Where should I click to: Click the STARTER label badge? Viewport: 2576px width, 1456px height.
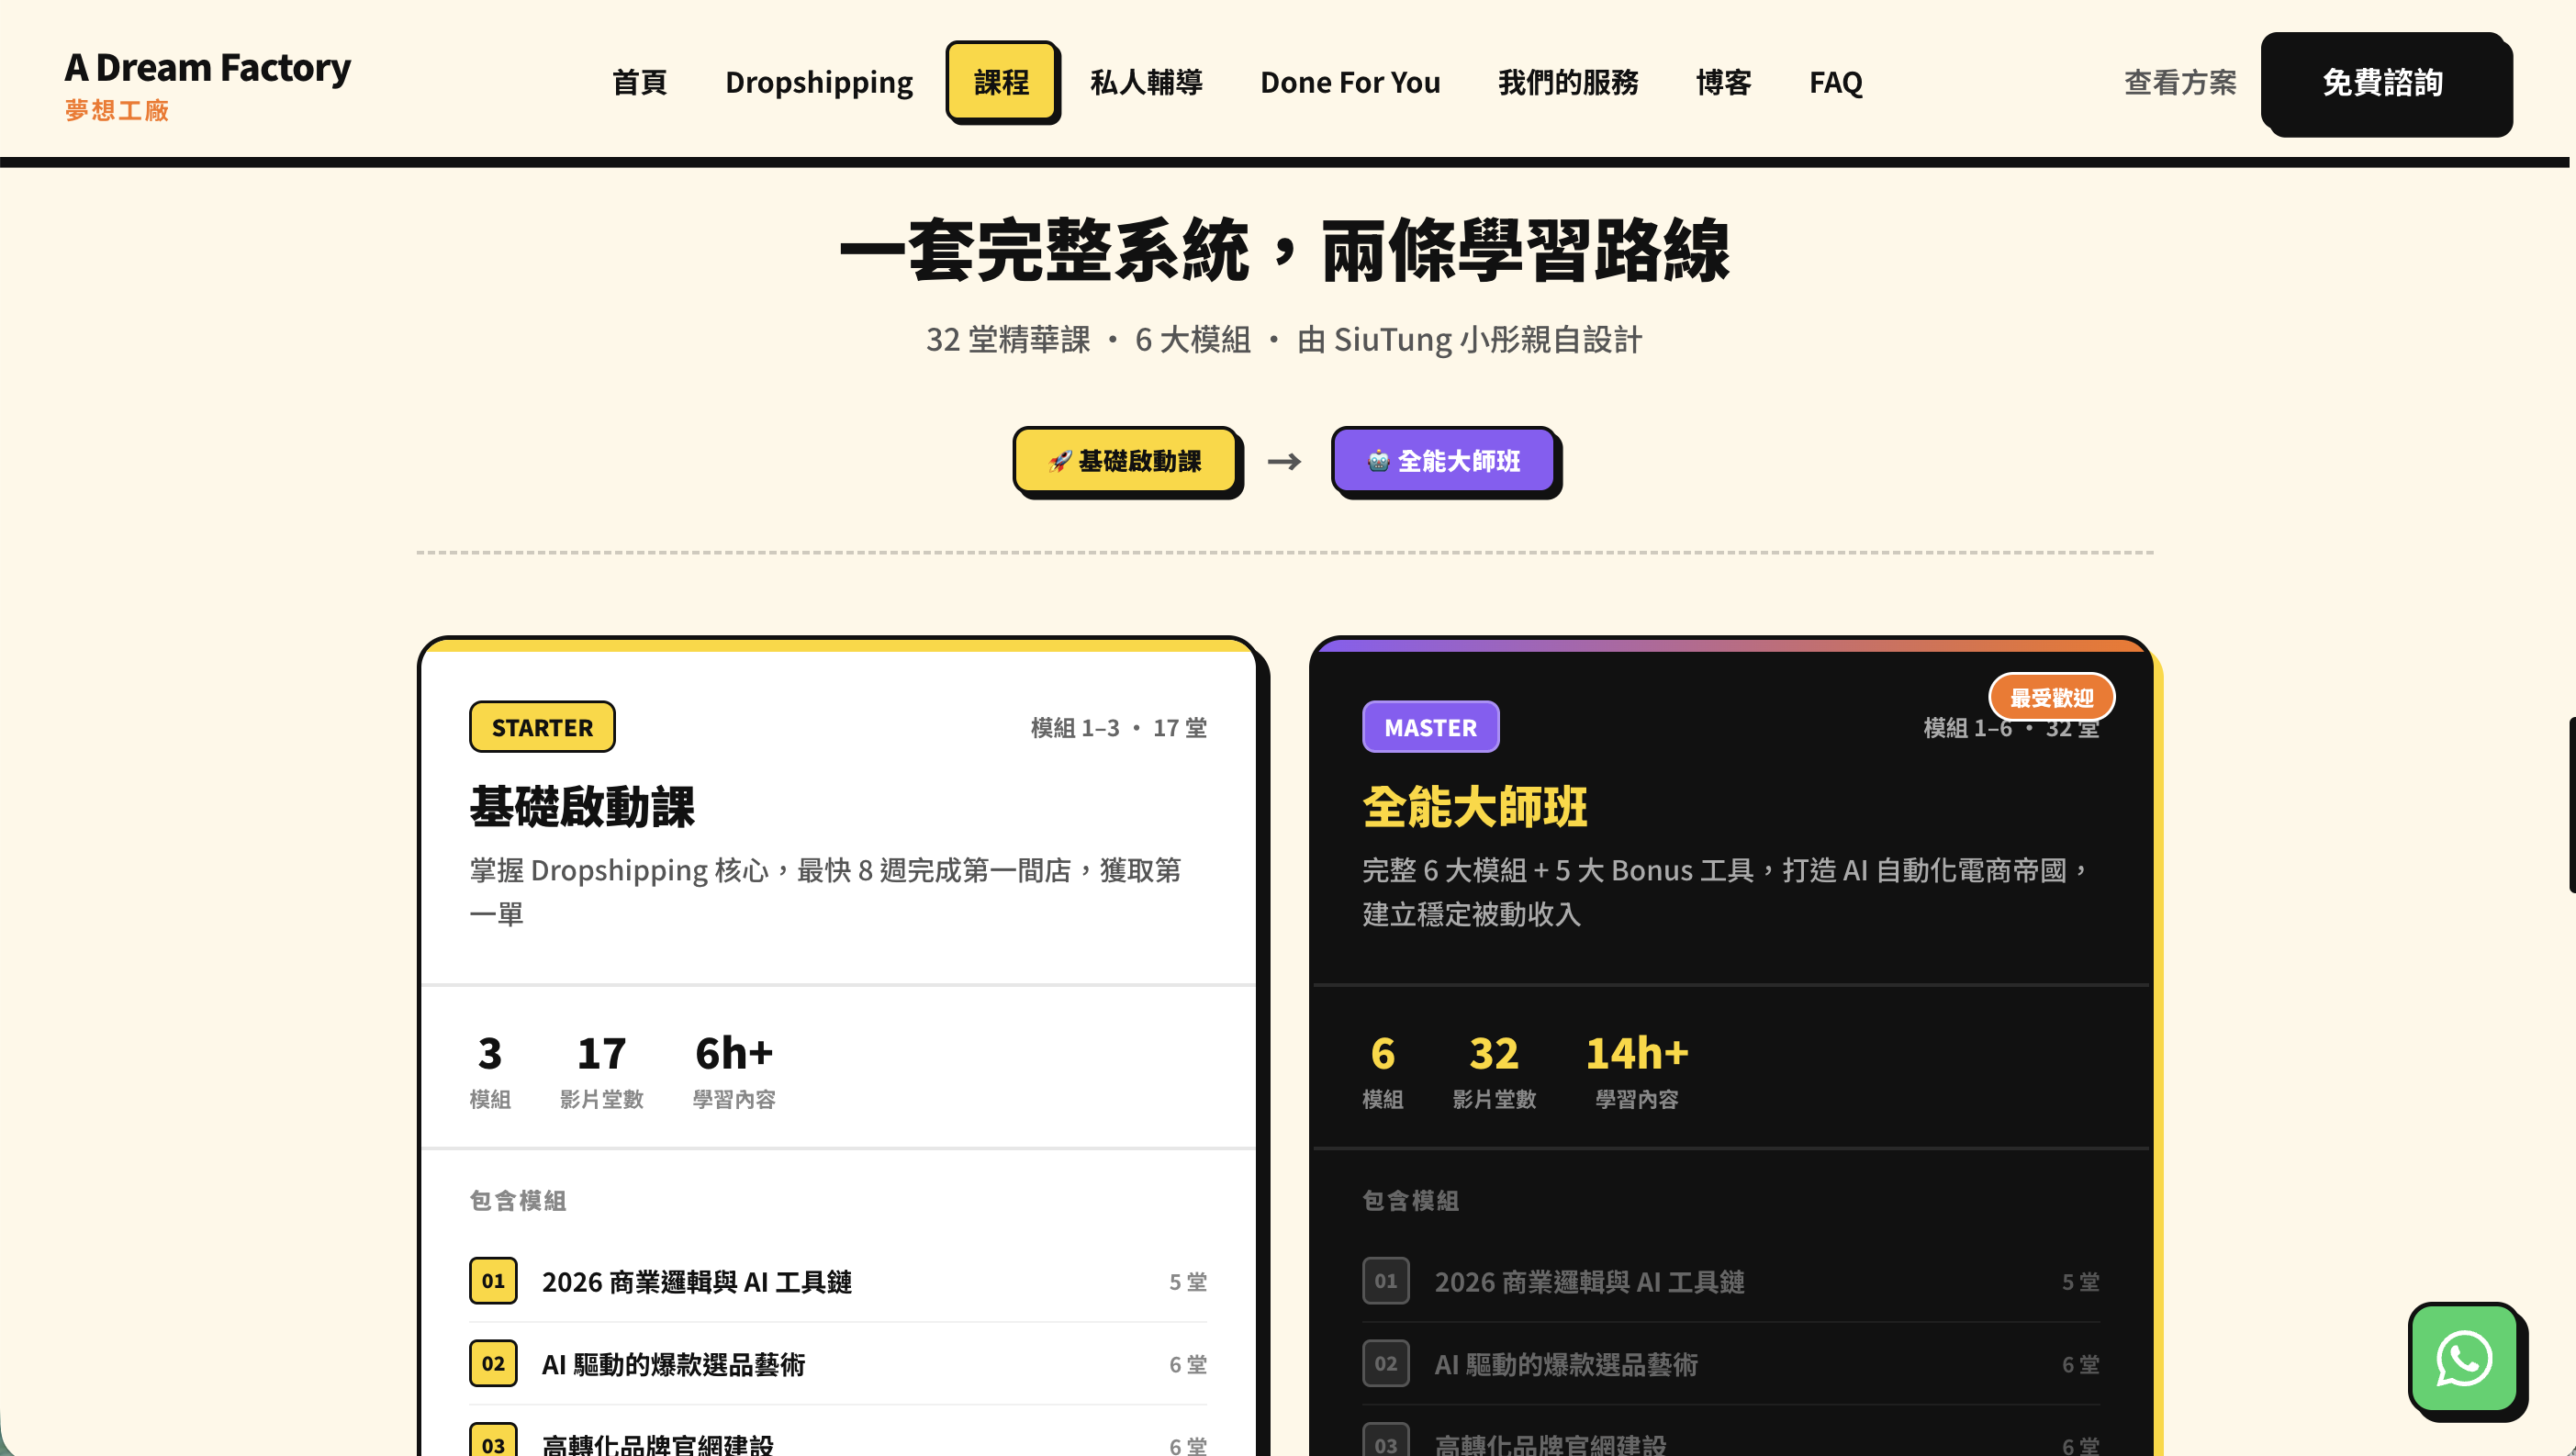[x=542, y=727]
